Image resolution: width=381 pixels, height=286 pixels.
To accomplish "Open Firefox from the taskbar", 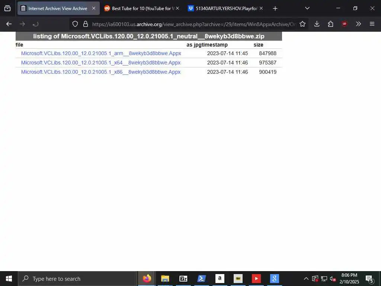I will 147,279.
